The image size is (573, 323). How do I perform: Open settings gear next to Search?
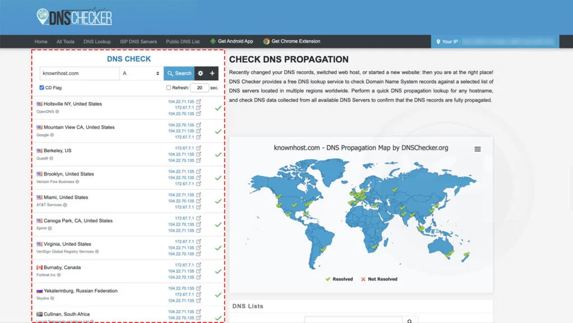click(201, 73)
